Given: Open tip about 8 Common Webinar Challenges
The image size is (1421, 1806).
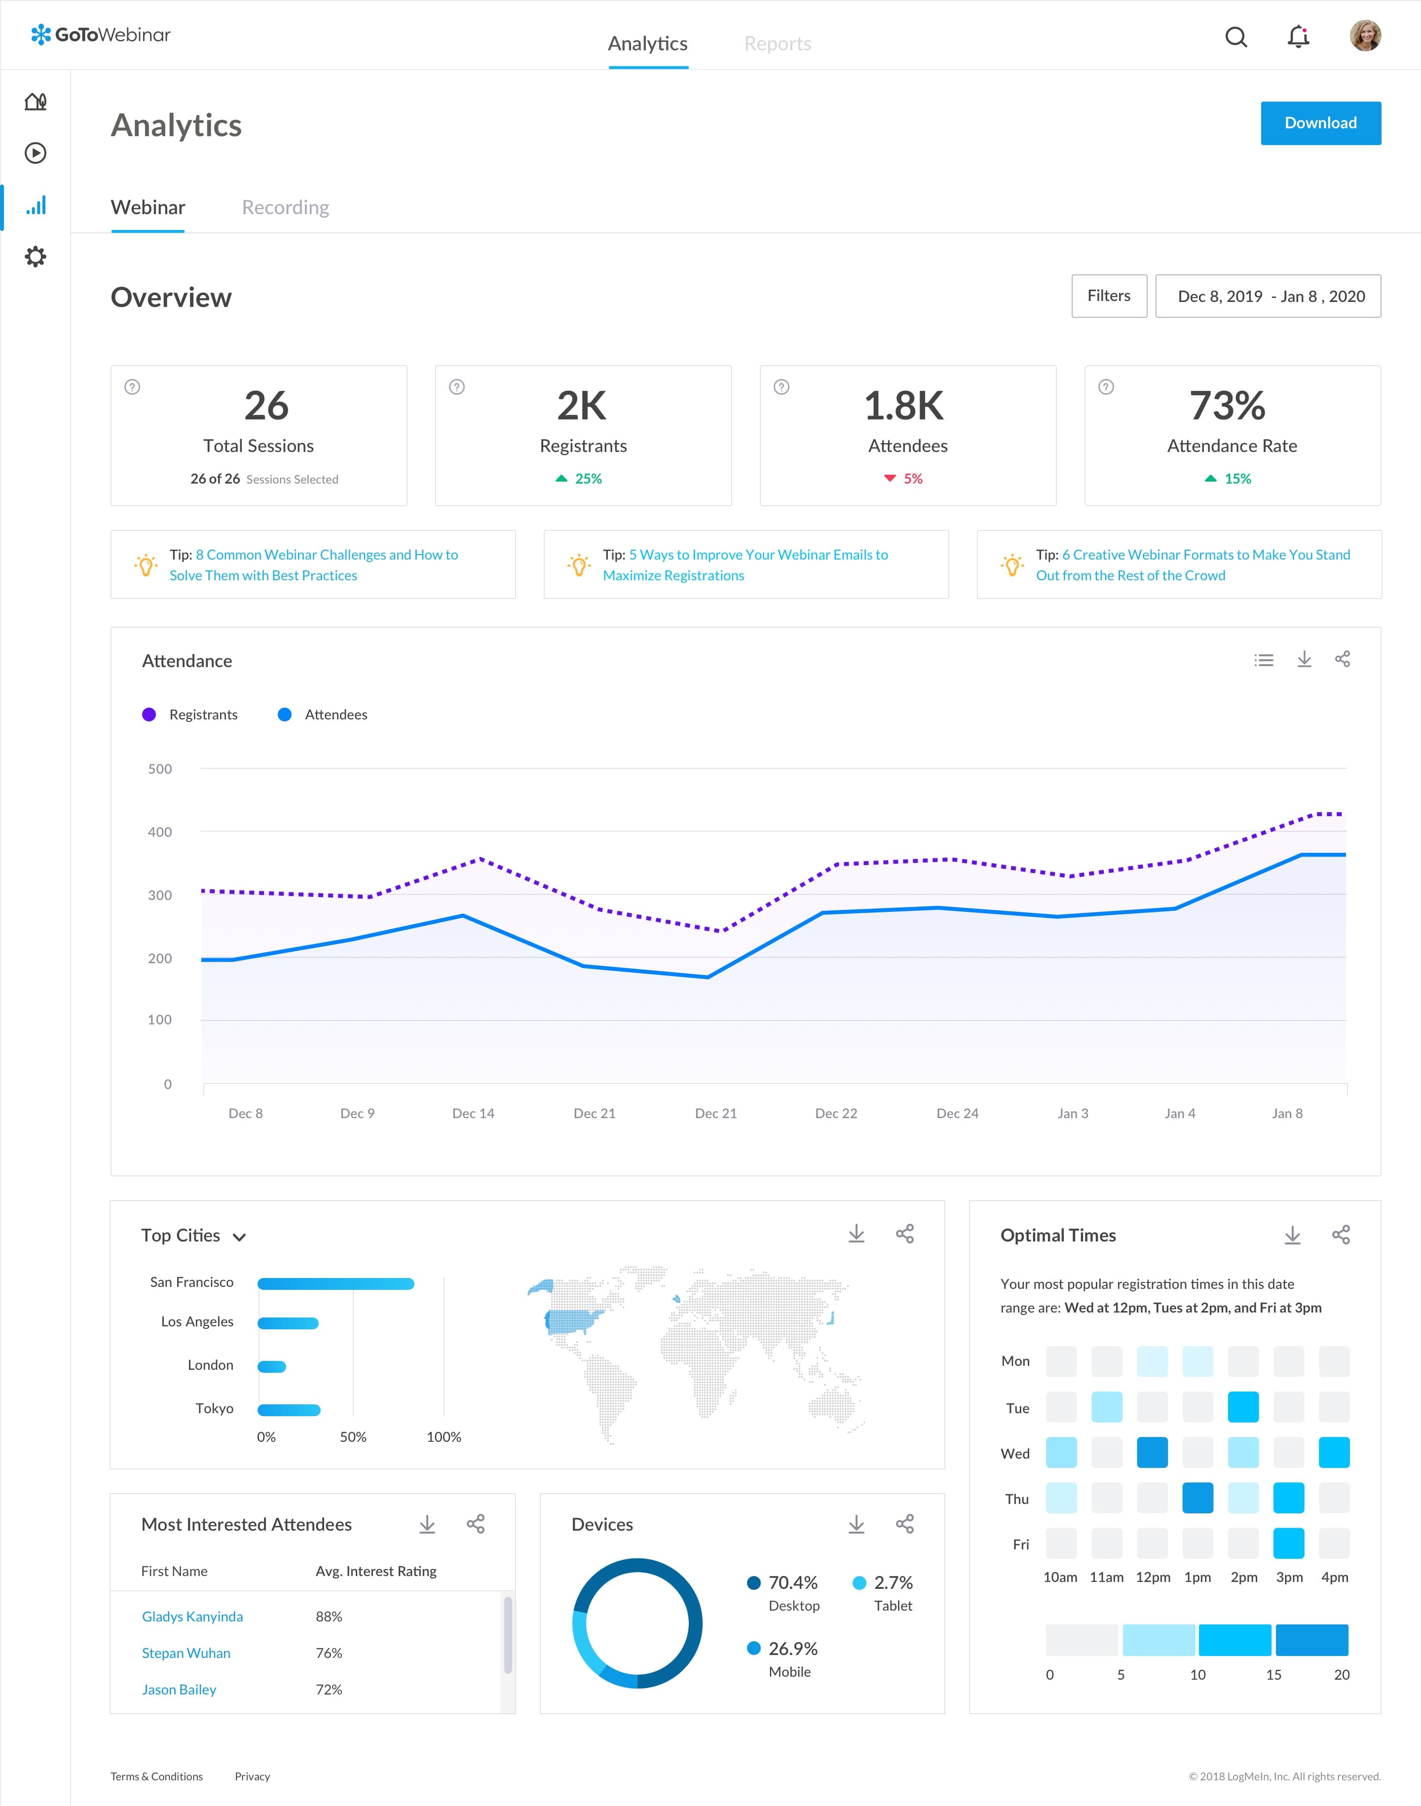Looking at the screenshot, I should (314, 565).
